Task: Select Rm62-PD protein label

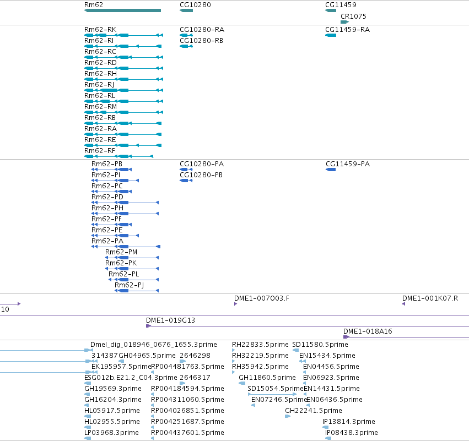Action: [107, 197]
